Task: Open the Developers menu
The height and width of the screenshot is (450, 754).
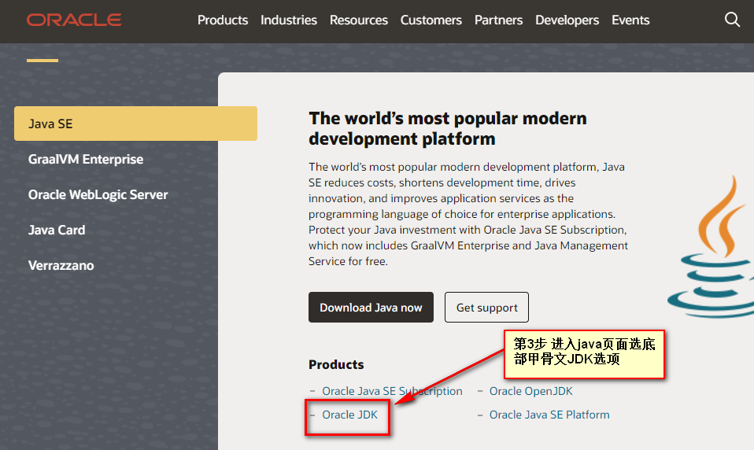Action: (x=567, y=20)
